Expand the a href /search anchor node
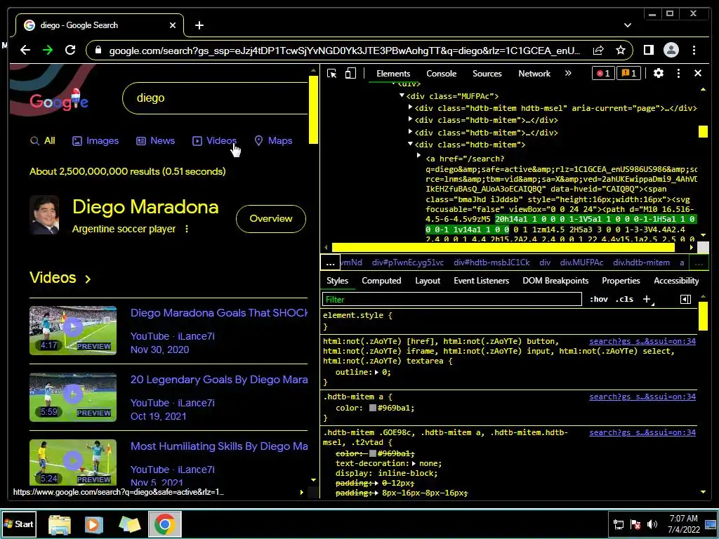Viewport: 719px width, 539px height. click(418, 155)
